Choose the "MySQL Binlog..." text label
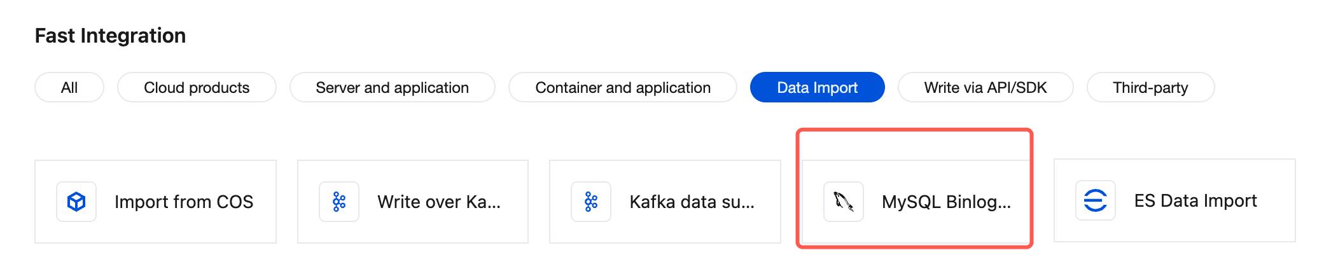 click(x=946, y=202)
